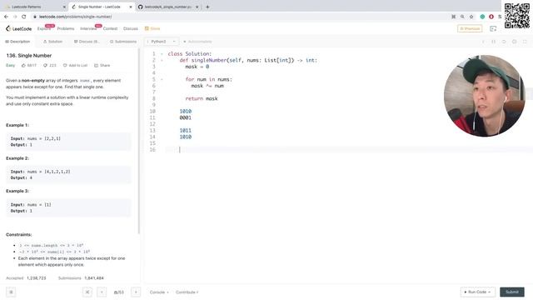The width and height of the screenshot is (533, 300).
Task: Close the Single Number - LeetCode tab
Action: [x=131, y=7]
